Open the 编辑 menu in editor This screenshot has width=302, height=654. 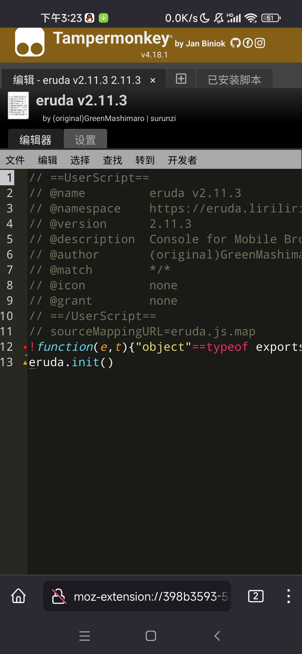click(48, 160)
